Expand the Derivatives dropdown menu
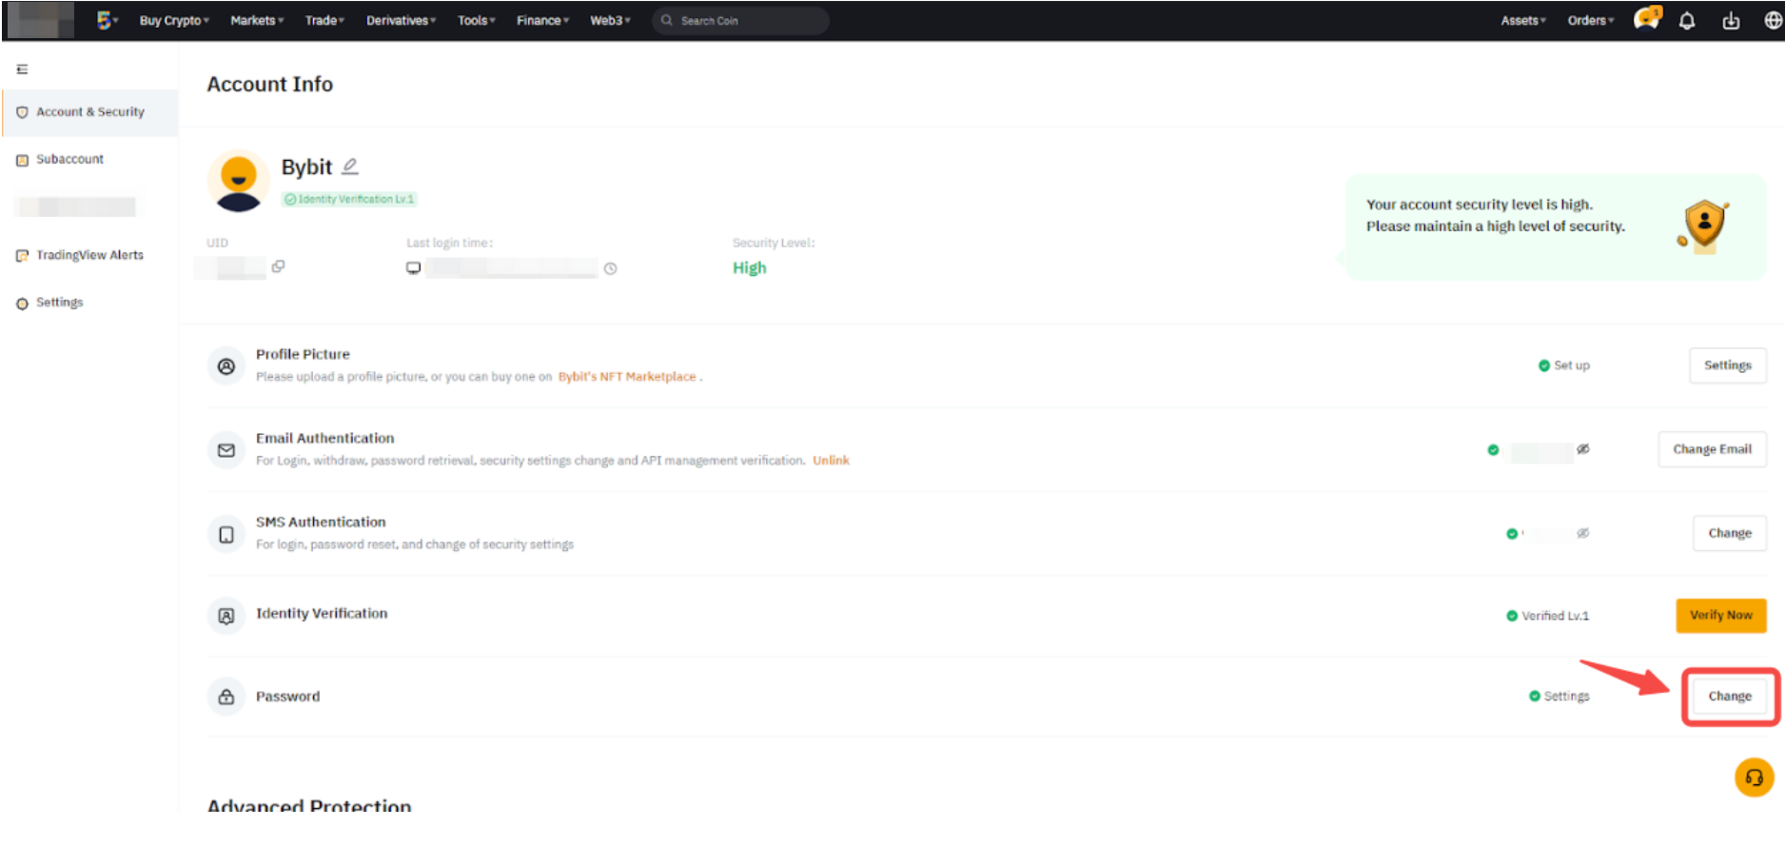 [x=401, y=21]
